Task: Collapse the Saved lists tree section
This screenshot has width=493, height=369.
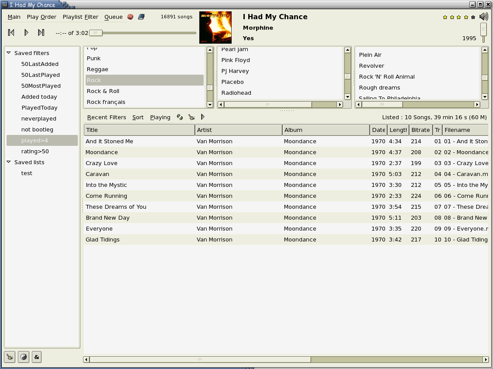Action: click(9, 162)
